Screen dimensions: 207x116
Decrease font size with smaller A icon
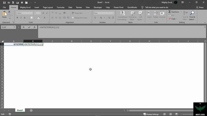47,13
